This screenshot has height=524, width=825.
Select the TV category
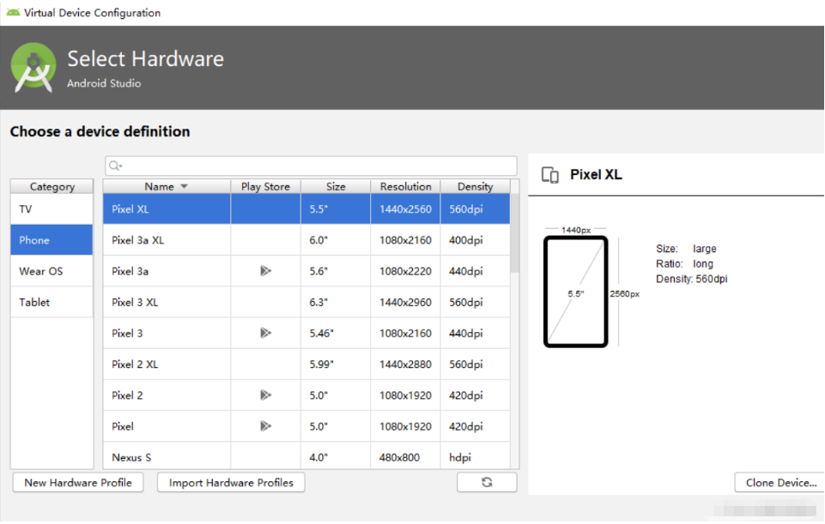pos(52,209)
